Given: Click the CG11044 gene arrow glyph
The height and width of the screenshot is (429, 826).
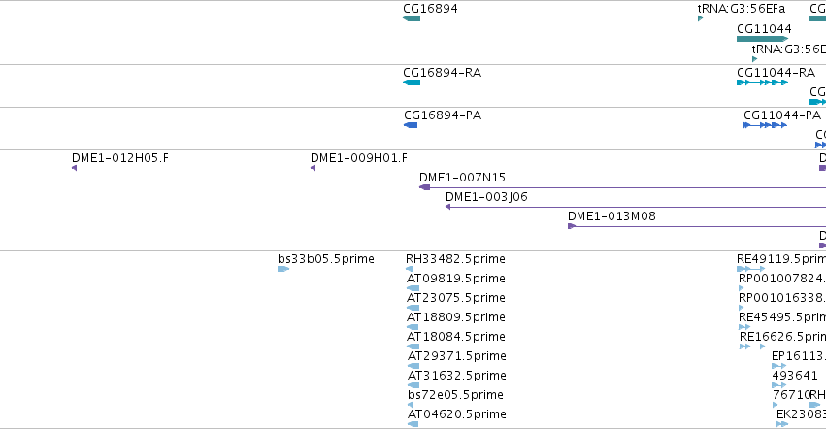Looking at the screenshot, I should 762,39.
